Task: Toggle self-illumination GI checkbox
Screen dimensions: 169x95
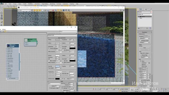Action: point(63,79)
